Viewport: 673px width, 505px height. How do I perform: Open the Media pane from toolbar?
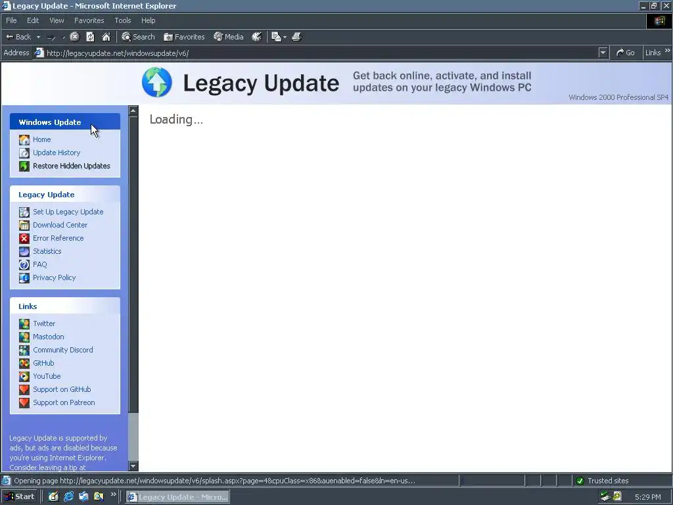click(229, 37)
